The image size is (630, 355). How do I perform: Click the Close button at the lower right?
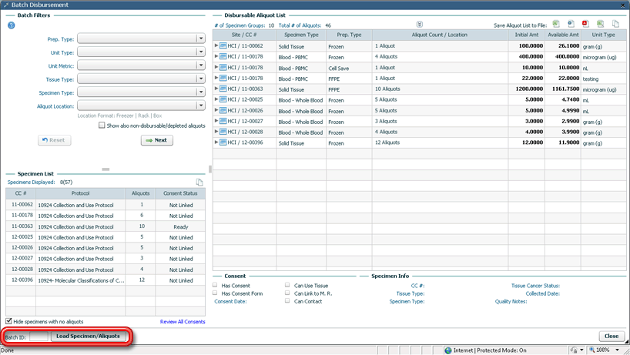tap(612, 336)
